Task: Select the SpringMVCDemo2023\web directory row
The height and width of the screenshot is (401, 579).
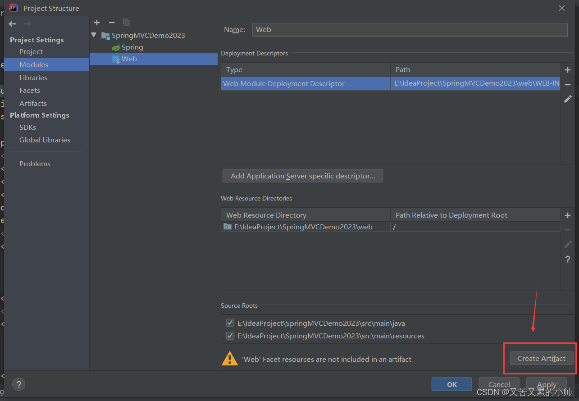Action: pyautogui.click(x=391, y=227)
